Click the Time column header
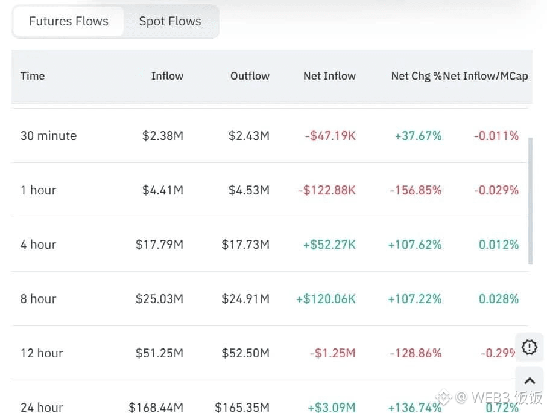This screenshot has width=547, height=413. [x=33, y=76]
